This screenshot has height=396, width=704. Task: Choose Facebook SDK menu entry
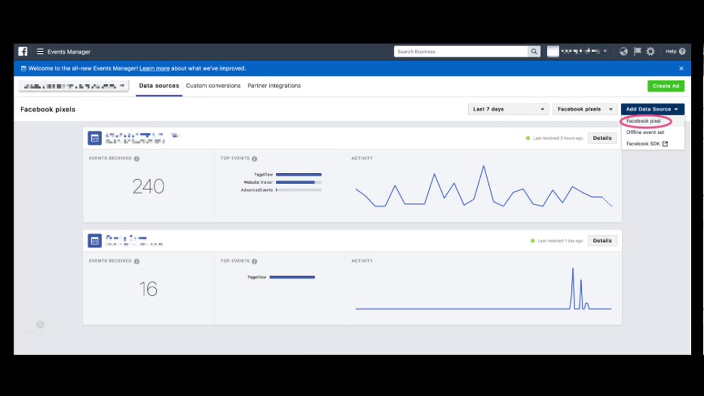(x=647, y=144)
